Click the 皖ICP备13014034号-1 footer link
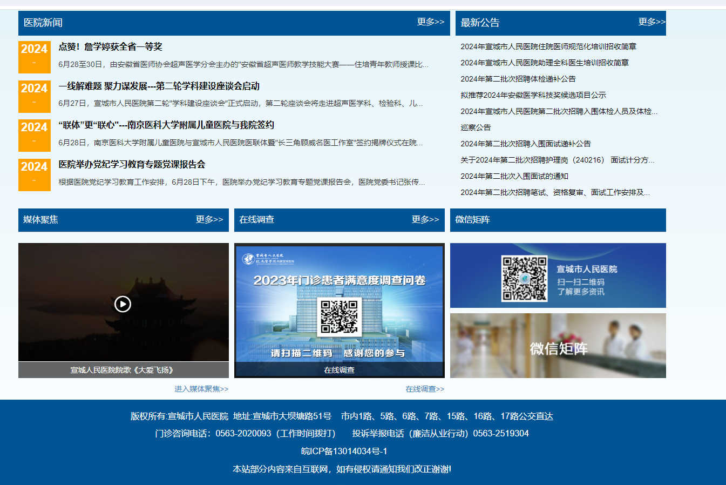Screen dimensions: 726x485 click(x=344, y=452)
